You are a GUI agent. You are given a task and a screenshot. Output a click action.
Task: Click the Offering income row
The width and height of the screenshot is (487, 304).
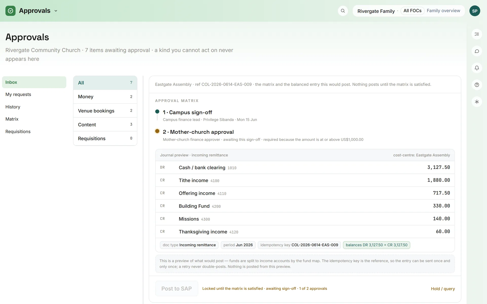point(305,193)
